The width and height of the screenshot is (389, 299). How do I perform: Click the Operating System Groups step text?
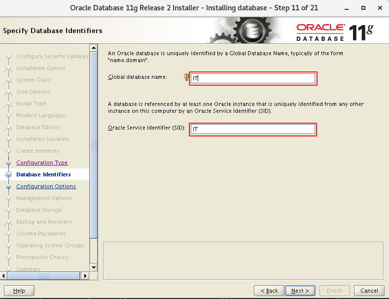[x=50, y=245]
